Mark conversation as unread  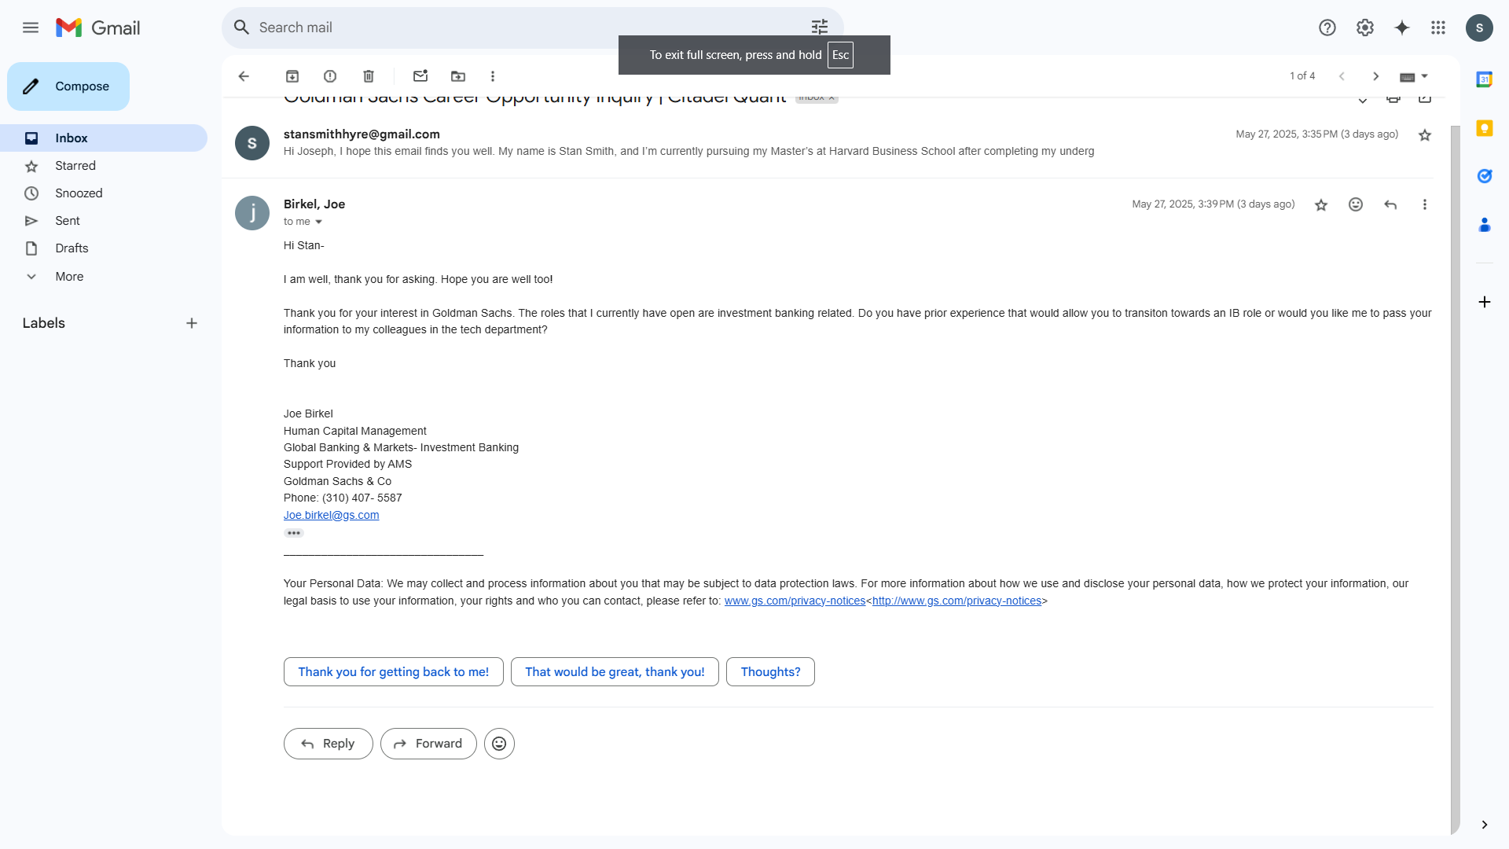(x=420, y=76)
